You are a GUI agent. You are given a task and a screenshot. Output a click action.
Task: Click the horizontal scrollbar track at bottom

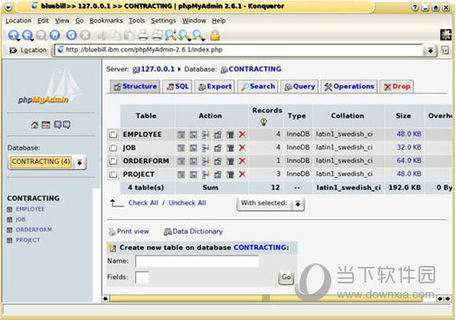tap(266, 298)
